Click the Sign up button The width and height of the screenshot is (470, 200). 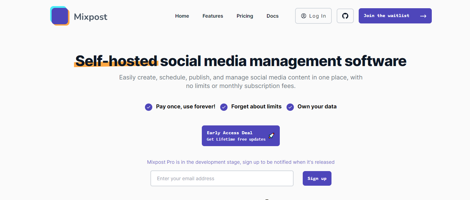(x=317, y=178)
